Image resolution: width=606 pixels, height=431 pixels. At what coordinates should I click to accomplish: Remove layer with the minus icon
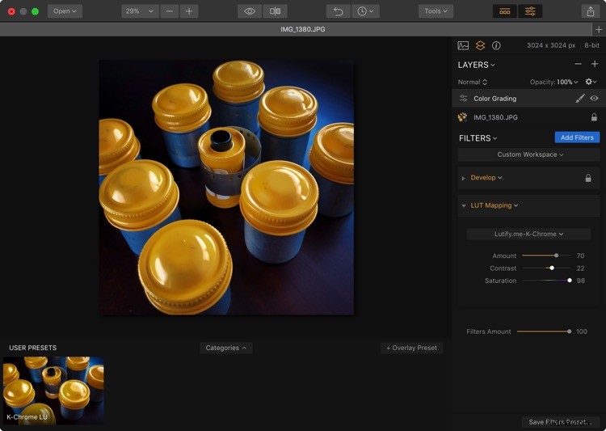[x=578, y=64]
